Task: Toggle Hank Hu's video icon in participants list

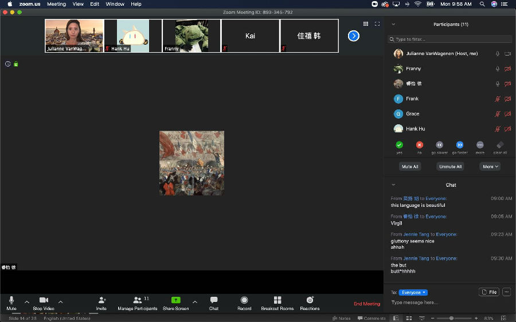Action: click(x=508, y=129)
